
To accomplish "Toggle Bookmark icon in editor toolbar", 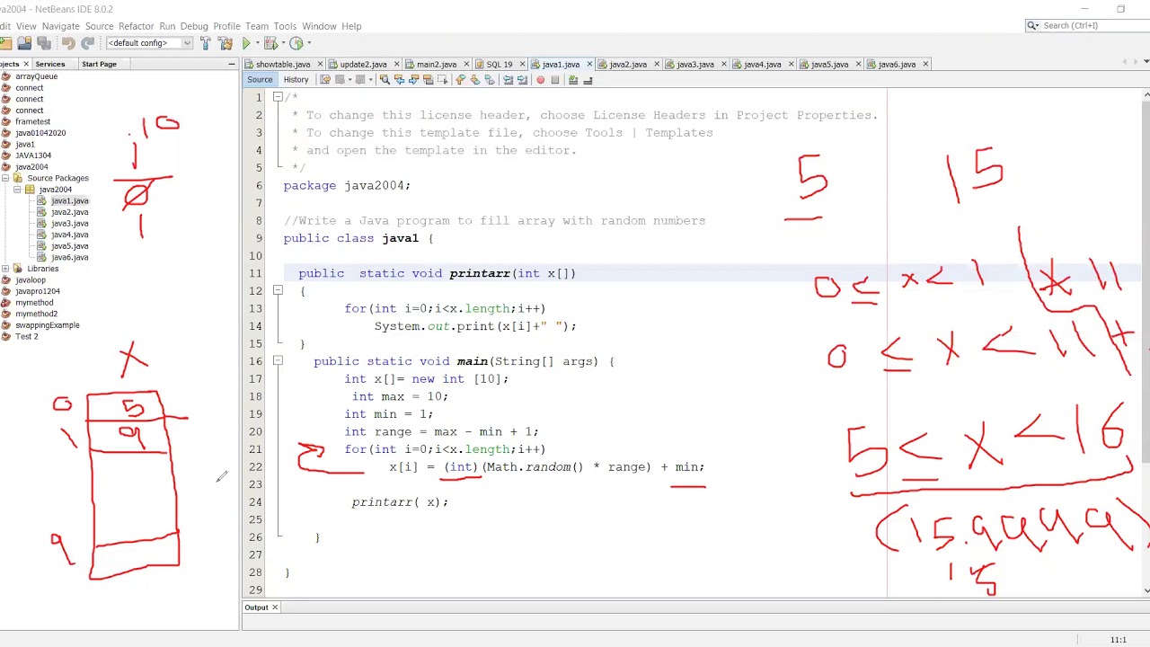I will tap(490, 80).
